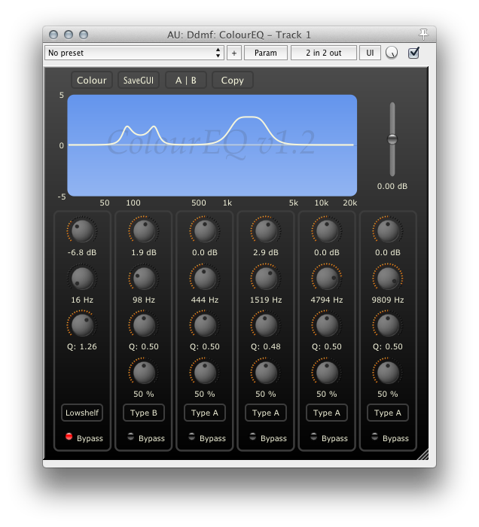Click the 50 % knob in 98 Hz band
This screenshot has height=527, width=479.
(144, 373)
